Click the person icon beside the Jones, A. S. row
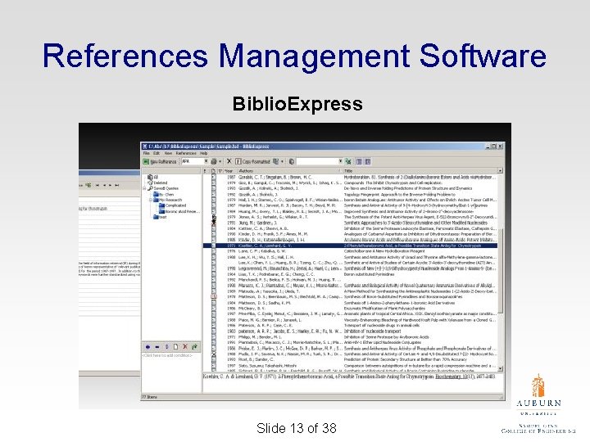 click(214, 218)
